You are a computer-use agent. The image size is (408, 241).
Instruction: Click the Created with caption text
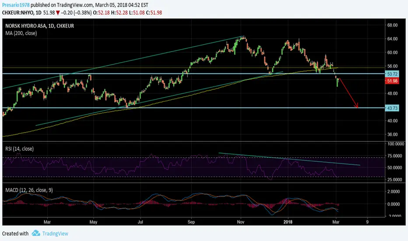(15, 234)
